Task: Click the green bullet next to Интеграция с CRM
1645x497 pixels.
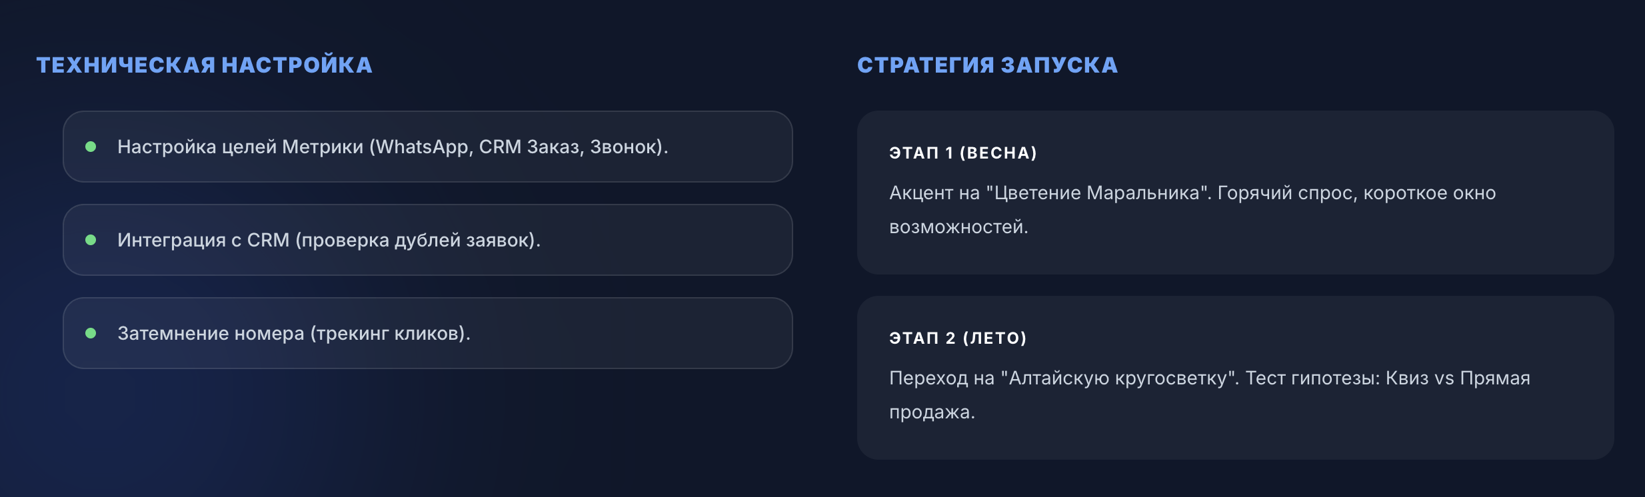Action: coord(91,240)
